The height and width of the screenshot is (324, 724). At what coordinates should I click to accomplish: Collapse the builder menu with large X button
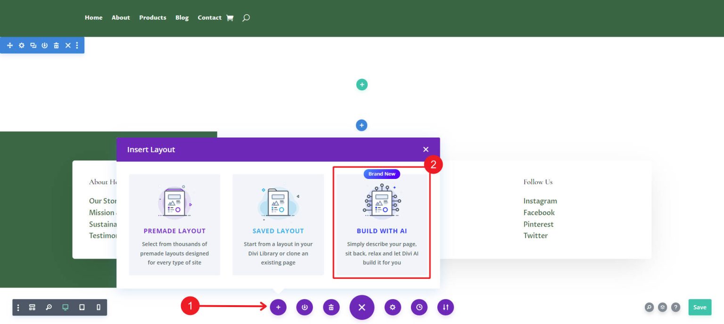(362, 307)
